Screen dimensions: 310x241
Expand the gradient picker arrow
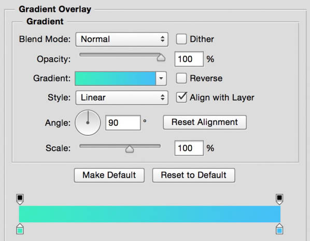click(x=161, y=78)
